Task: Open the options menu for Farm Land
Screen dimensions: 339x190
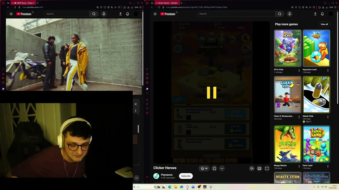Action: (x=328, y=166)
